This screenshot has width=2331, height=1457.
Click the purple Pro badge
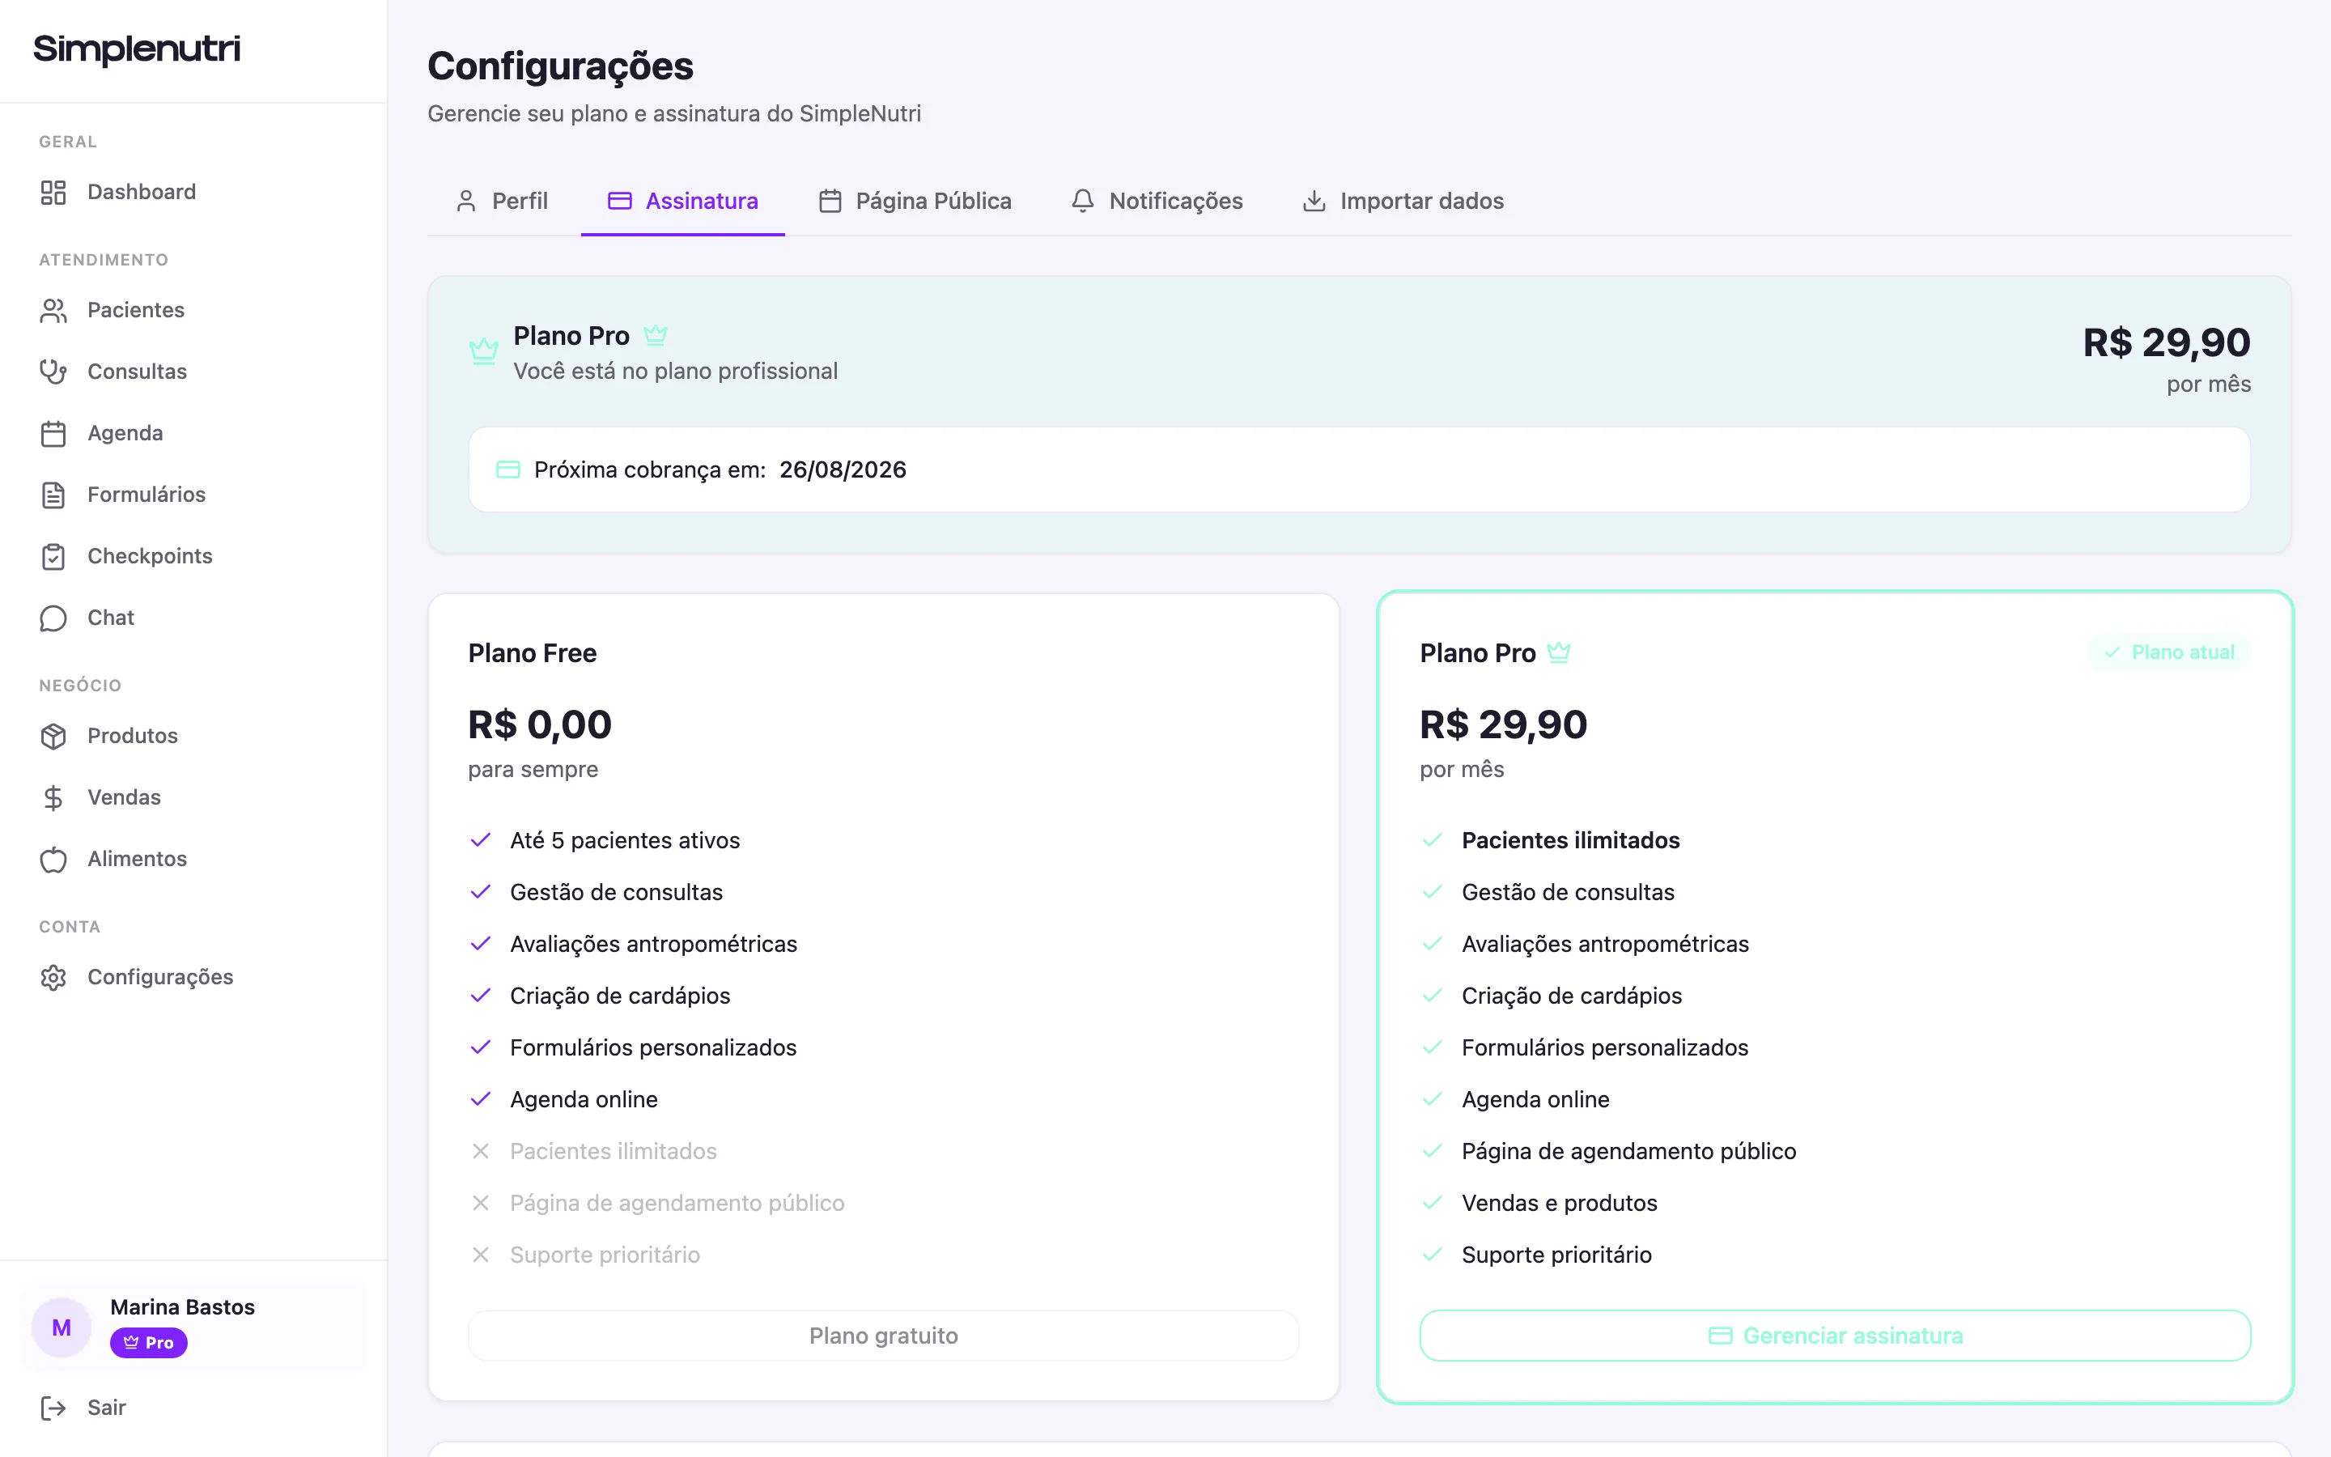pos(148,1342)
